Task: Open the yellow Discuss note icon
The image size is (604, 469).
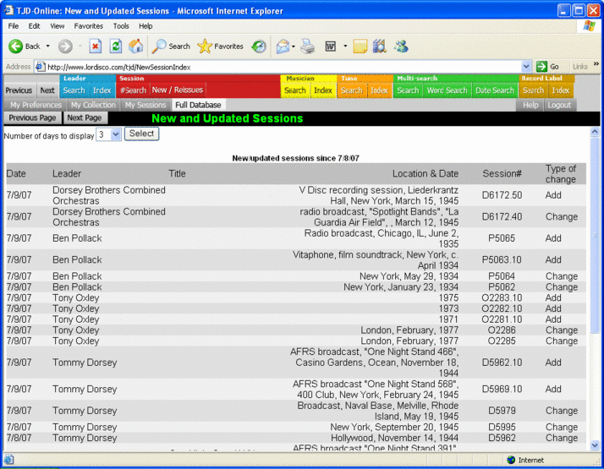Action: point(360,46)
